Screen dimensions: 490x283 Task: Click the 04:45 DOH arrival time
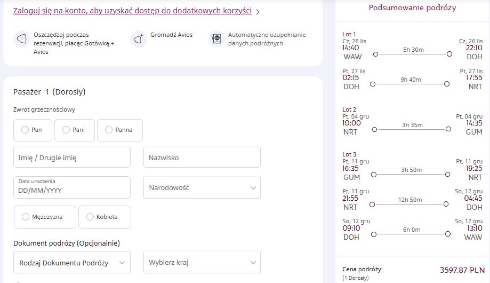click(473, 198)
